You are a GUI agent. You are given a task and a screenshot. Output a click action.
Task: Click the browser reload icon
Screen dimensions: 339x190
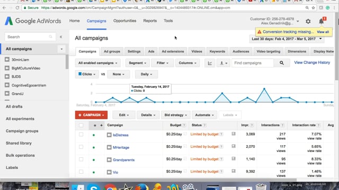[17, 8]
